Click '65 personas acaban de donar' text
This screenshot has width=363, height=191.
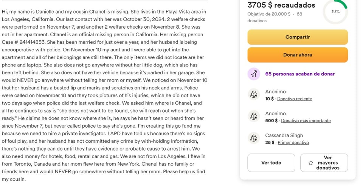(x=300, y=74)
